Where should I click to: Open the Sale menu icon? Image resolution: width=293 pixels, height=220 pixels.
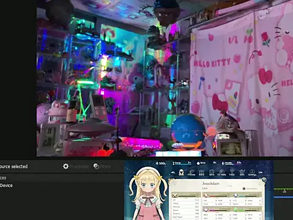(x=242, y=172)
